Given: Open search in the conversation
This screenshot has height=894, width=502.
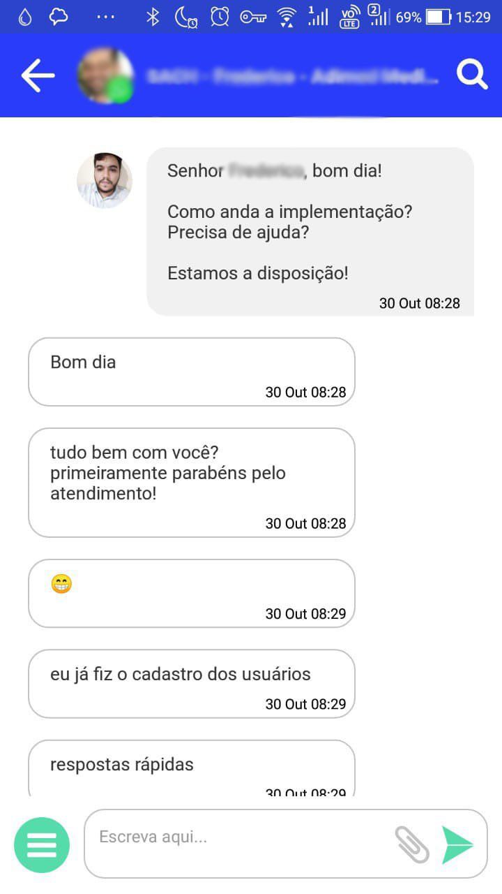Looking at the screenshot, I should (x=472, y=75).
